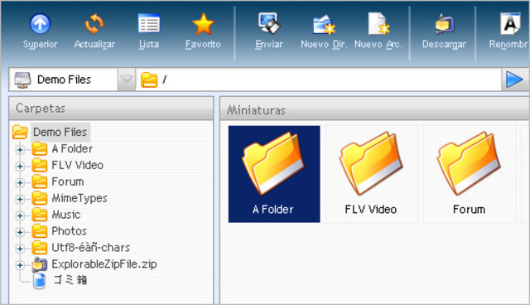Select the FLV Video thumbnail
Image resolution: width=530 pixels, height=305 pixels.
pyautogui.click(x=372, y=174)
